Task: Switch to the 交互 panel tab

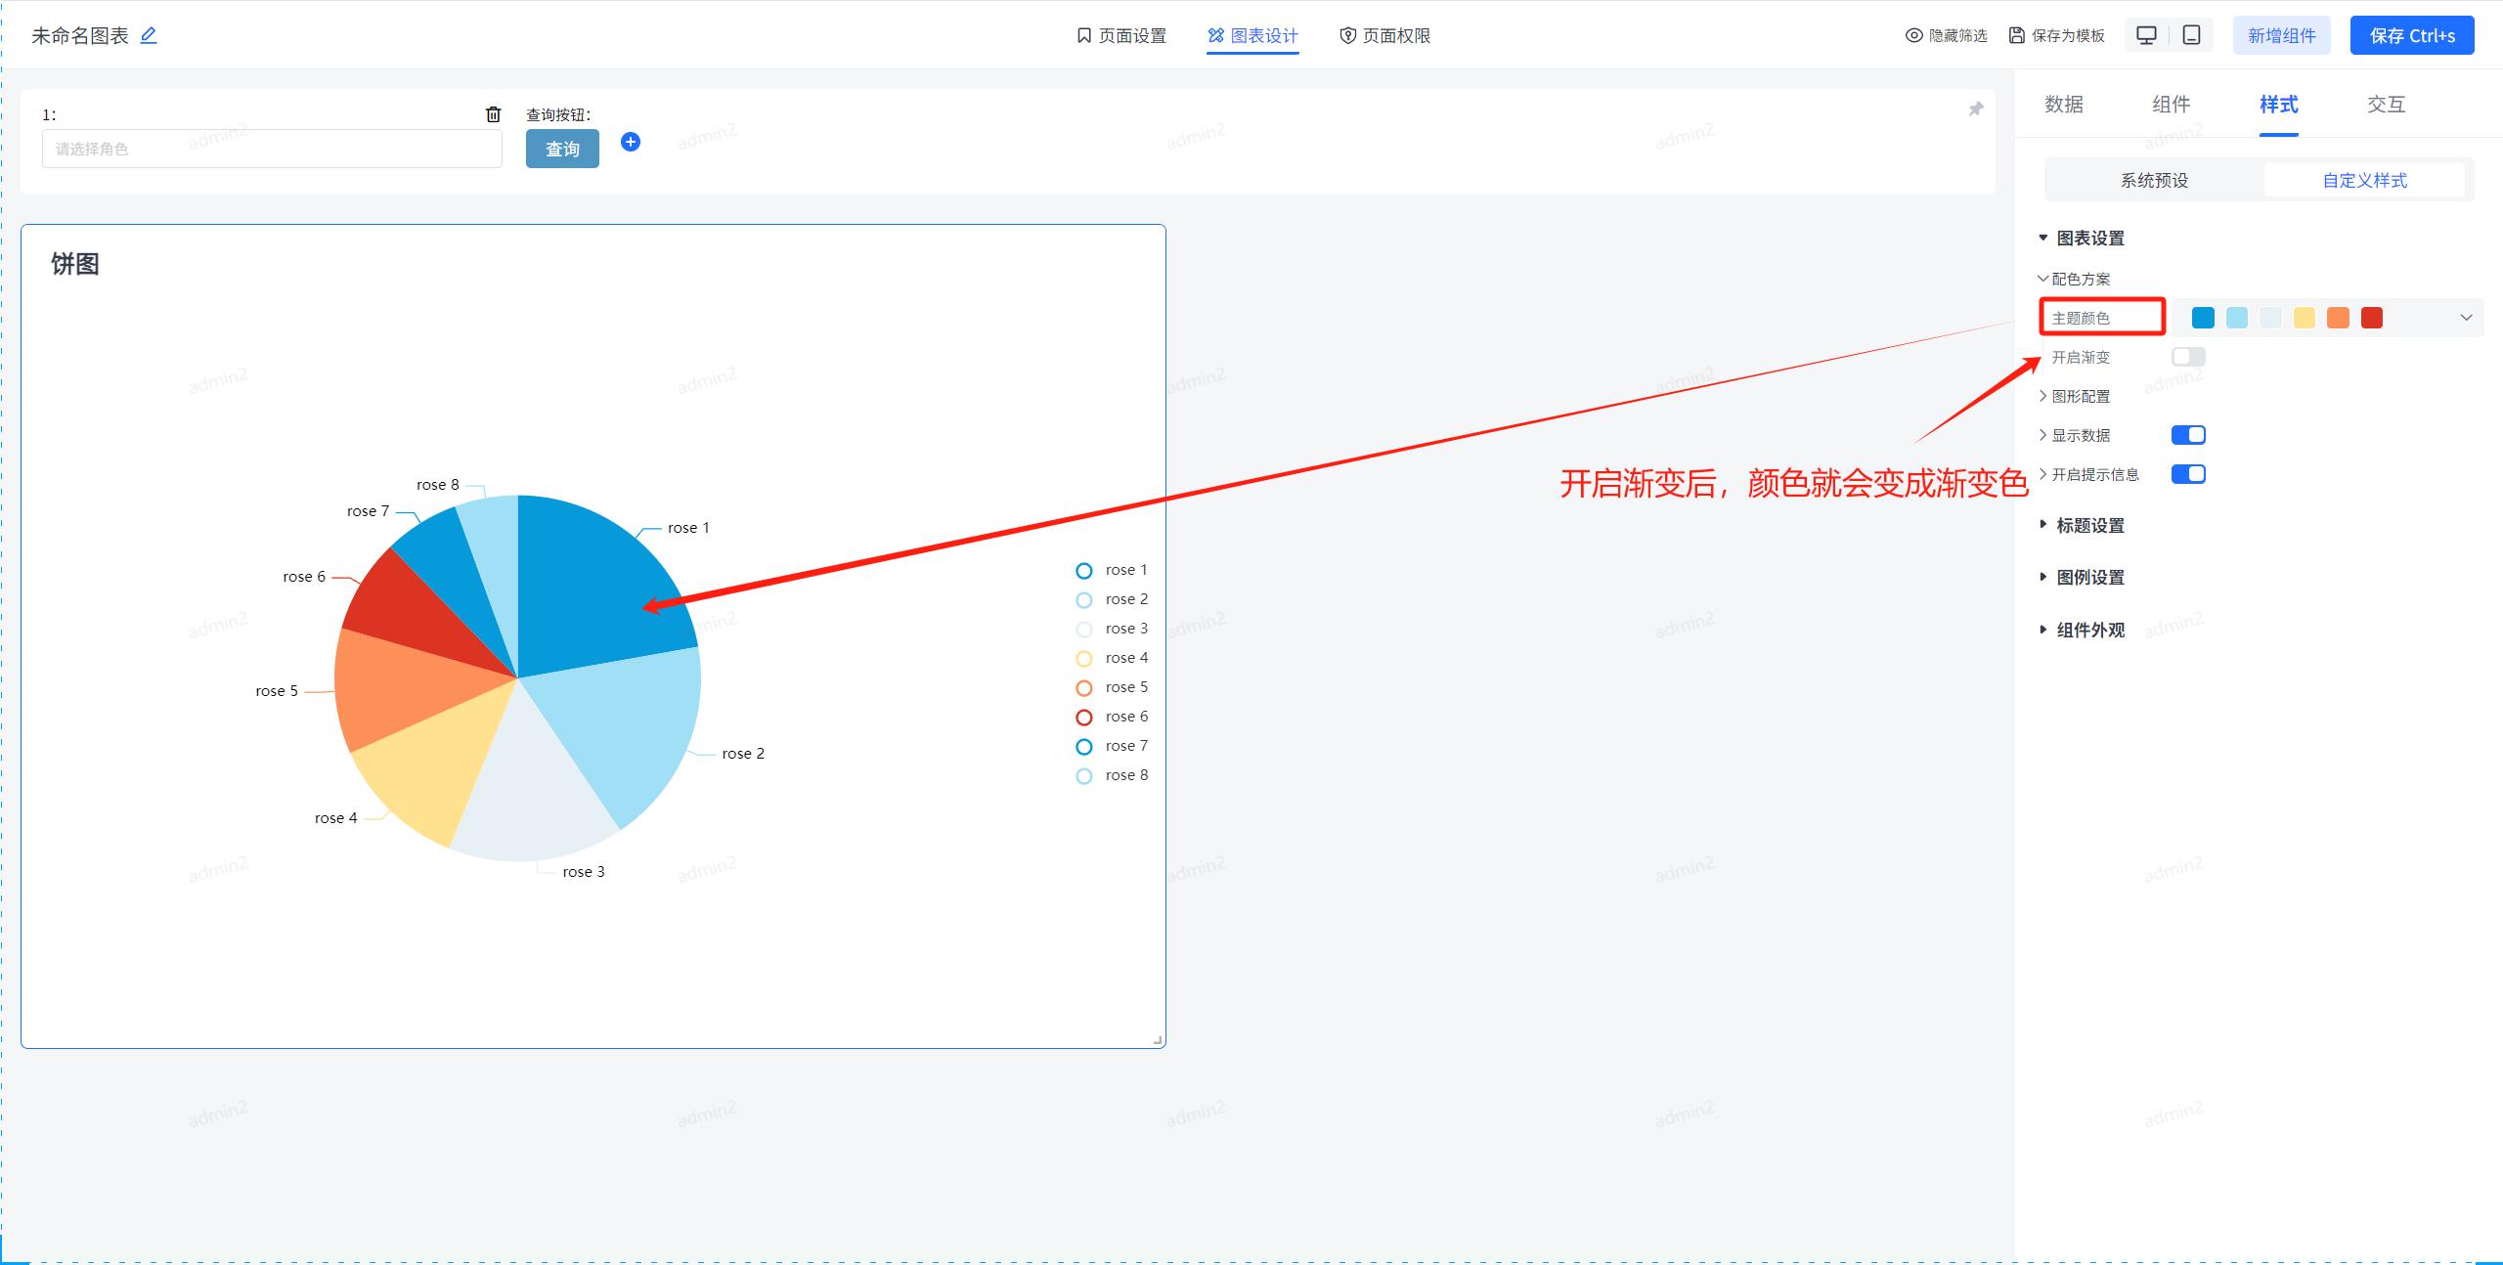Action: pyautogui.click(x=2387, y=105)
